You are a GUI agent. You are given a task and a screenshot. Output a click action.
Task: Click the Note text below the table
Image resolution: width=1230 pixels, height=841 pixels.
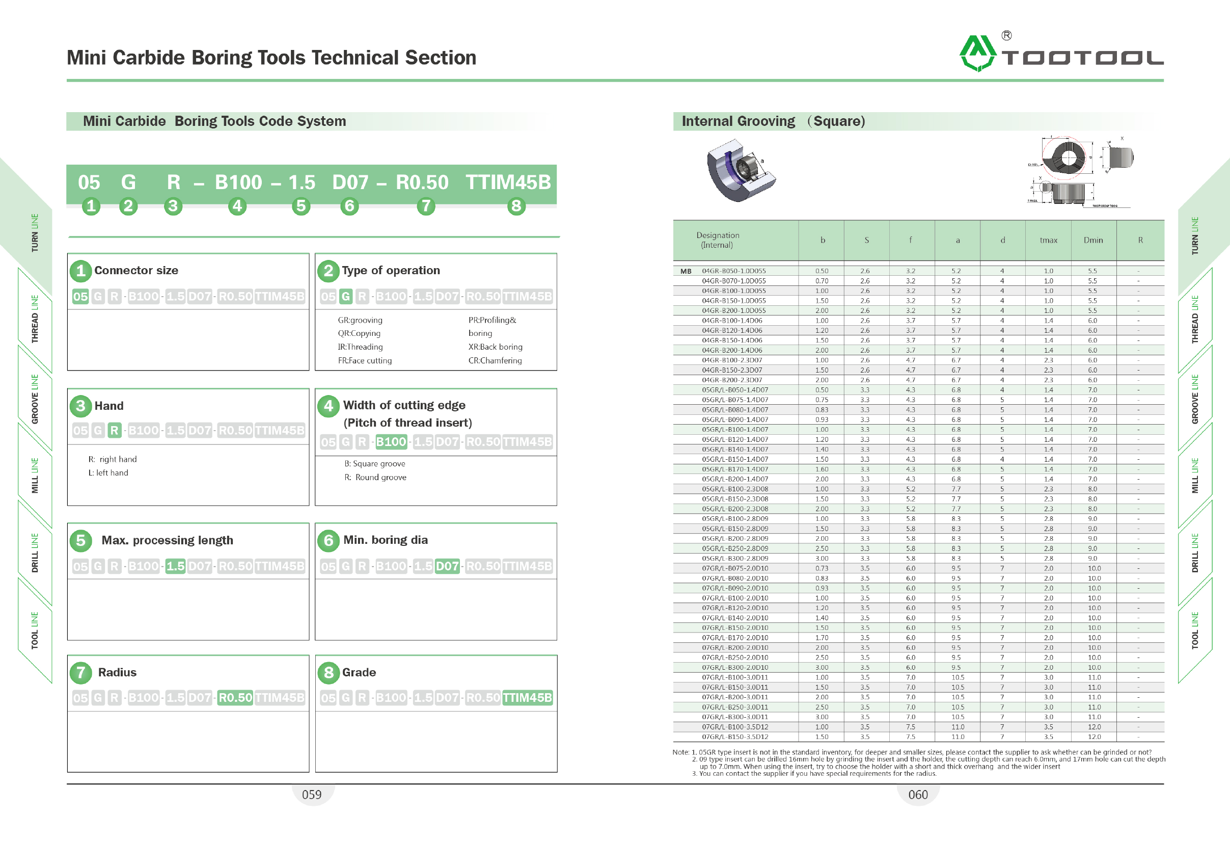coord(919,763)
